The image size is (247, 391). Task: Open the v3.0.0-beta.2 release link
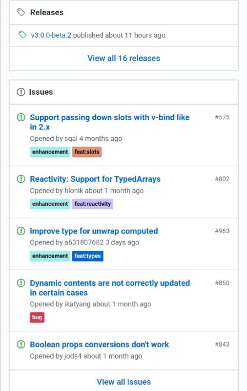(x=51, y=35)
